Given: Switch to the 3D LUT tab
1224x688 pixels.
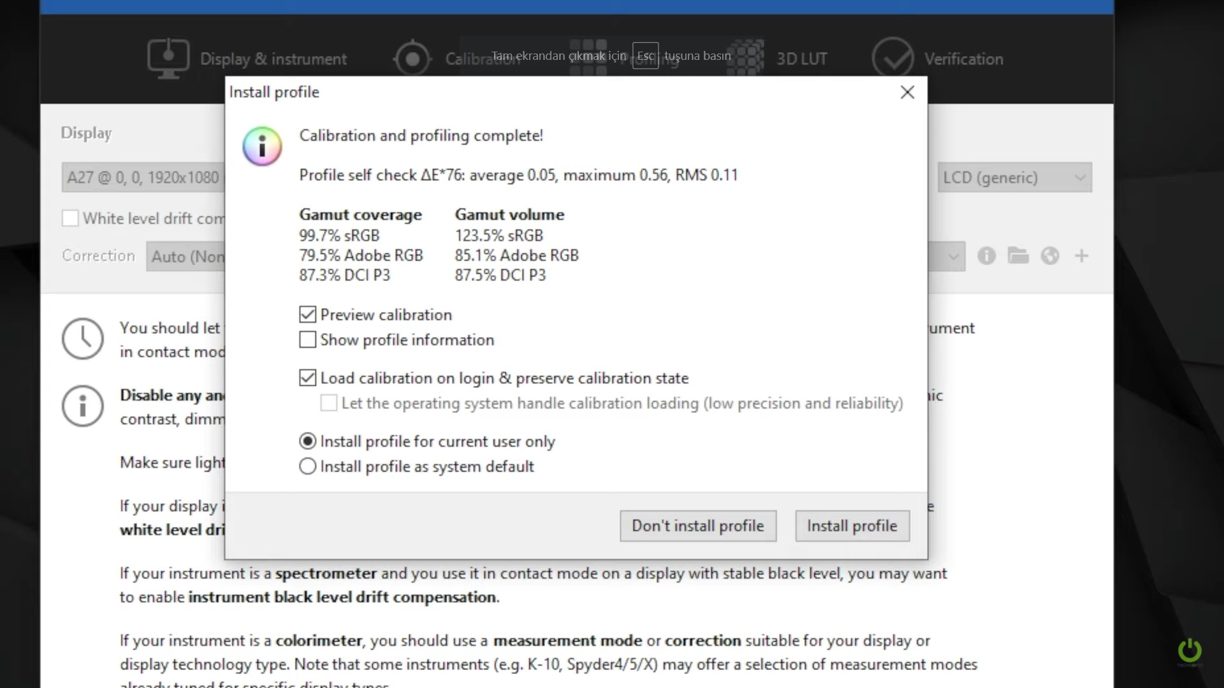Looking at the screenshot, I should 801,59.
